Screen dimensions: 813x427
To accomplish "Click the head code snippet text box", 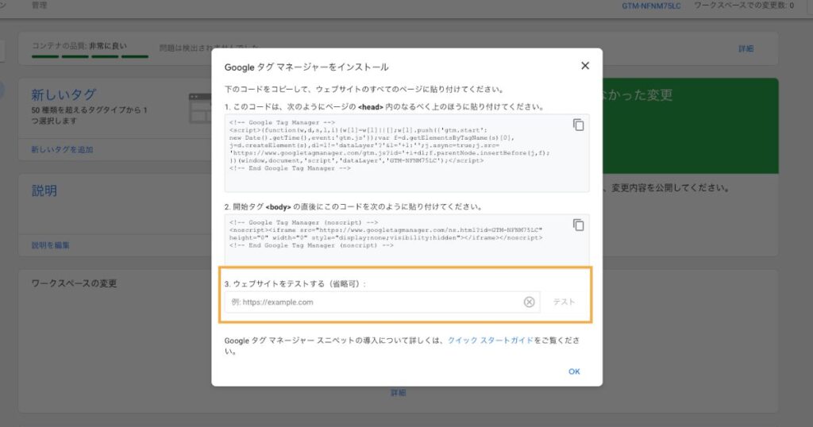I will [407, 153].
